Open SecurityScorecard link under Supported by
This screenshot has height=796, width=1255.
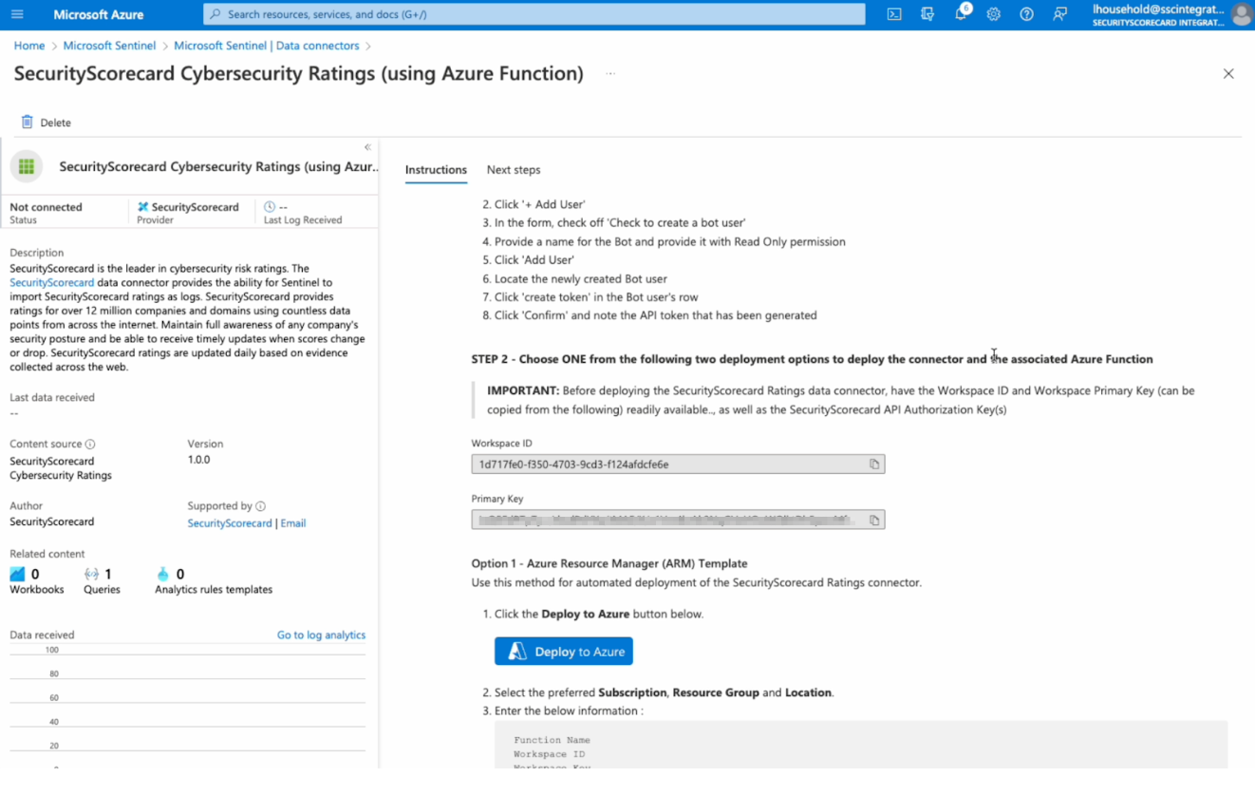click(230, 523)
